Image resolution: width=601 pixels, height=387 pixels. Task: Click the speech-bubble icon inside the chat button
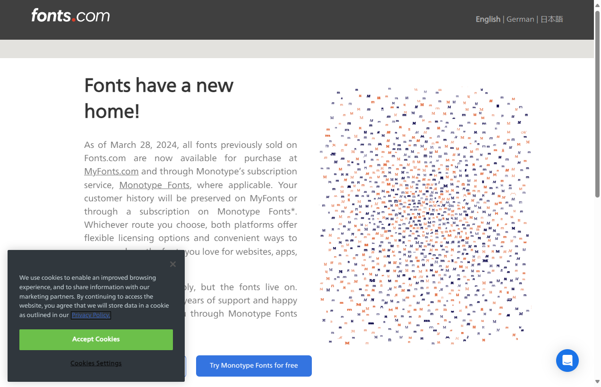coord(567,361)
